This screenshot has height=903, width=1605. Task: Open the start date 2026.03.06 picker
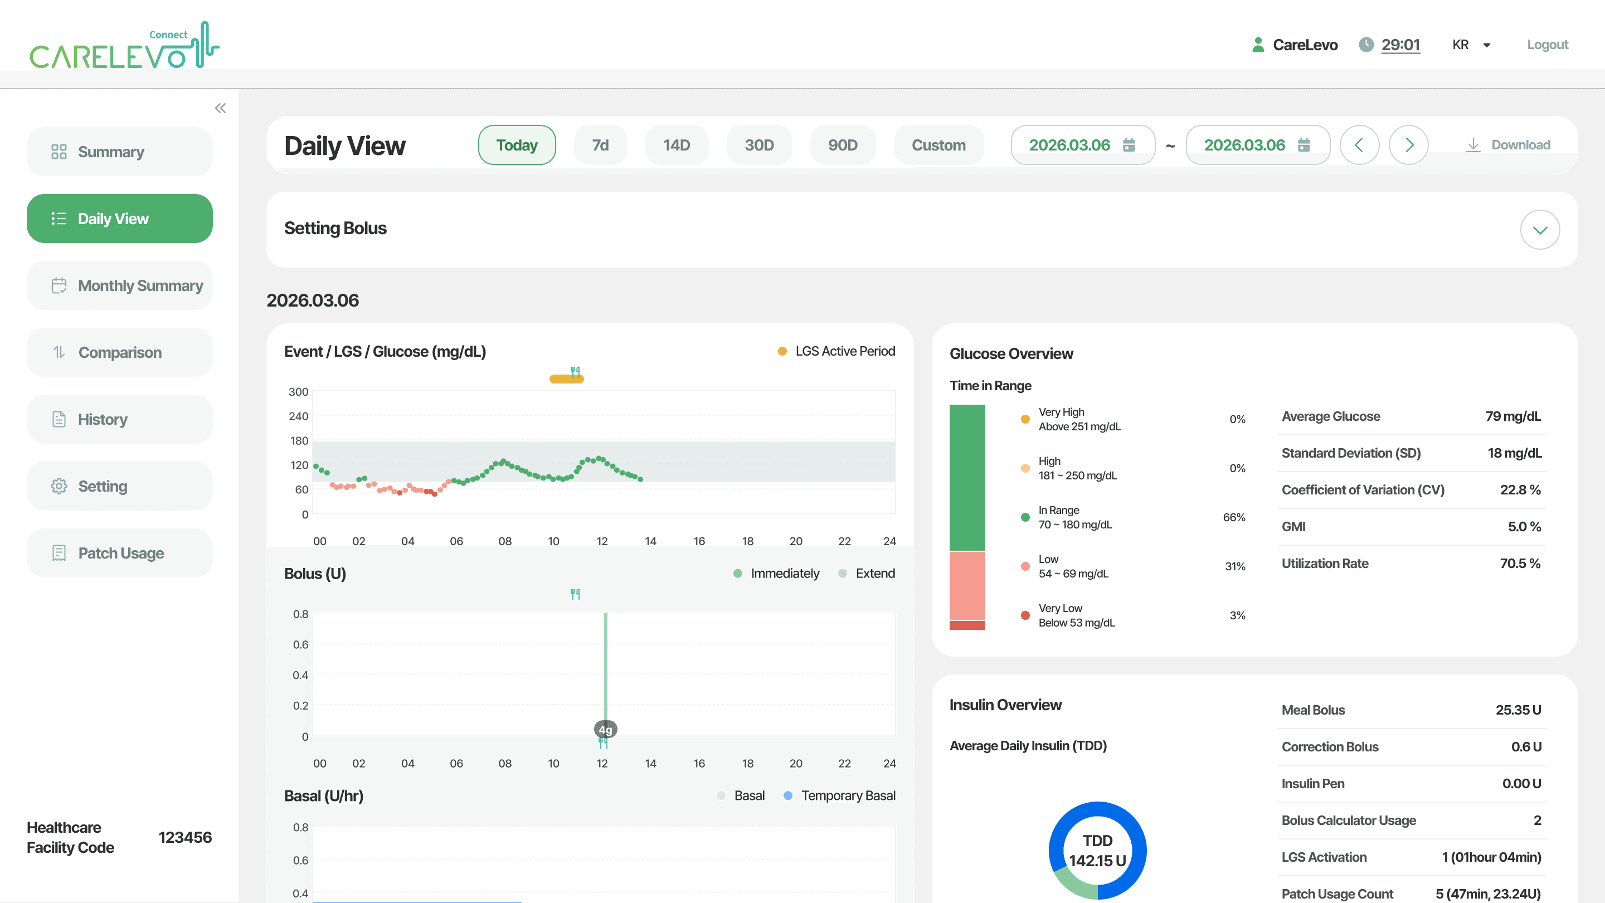(x=1083, y=145)
